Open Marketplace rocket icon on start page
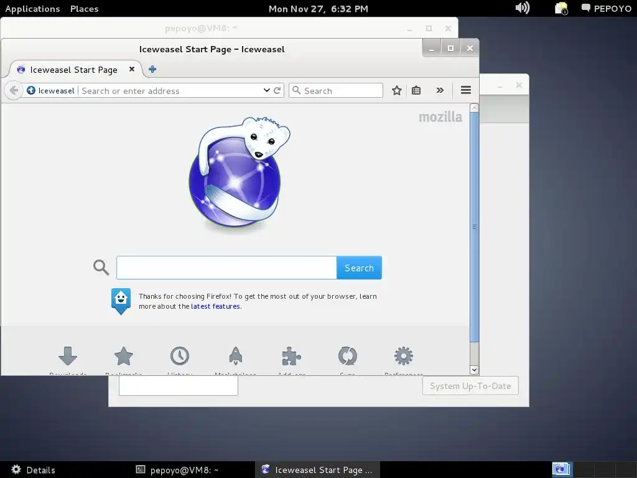 pos(236,356)
